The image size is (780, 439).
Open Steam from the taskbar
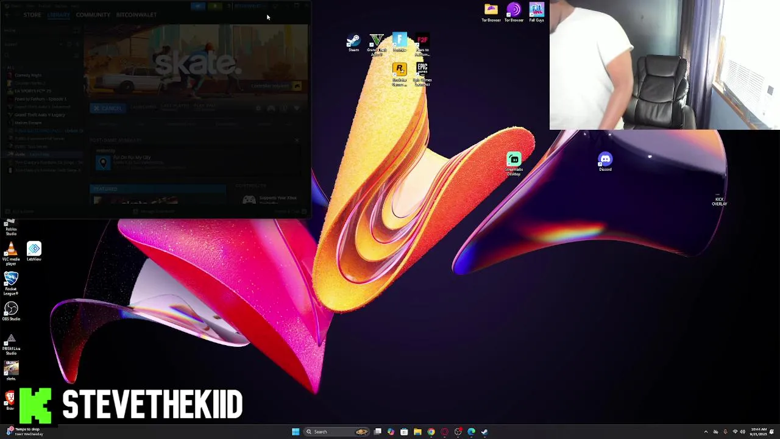coord(484,432)
